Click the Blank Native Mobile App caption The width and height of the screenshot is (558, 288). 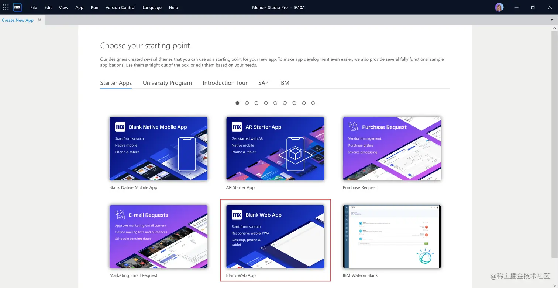pyautogui.click(x=133, y=187)
